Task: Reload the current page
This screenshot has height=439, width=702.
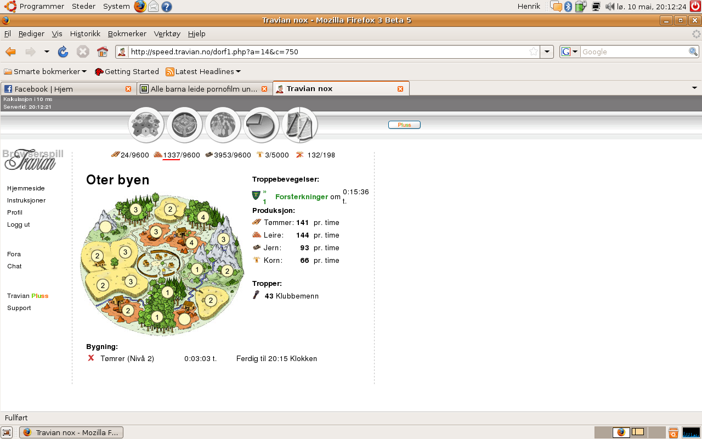Action: pos(63,52)
